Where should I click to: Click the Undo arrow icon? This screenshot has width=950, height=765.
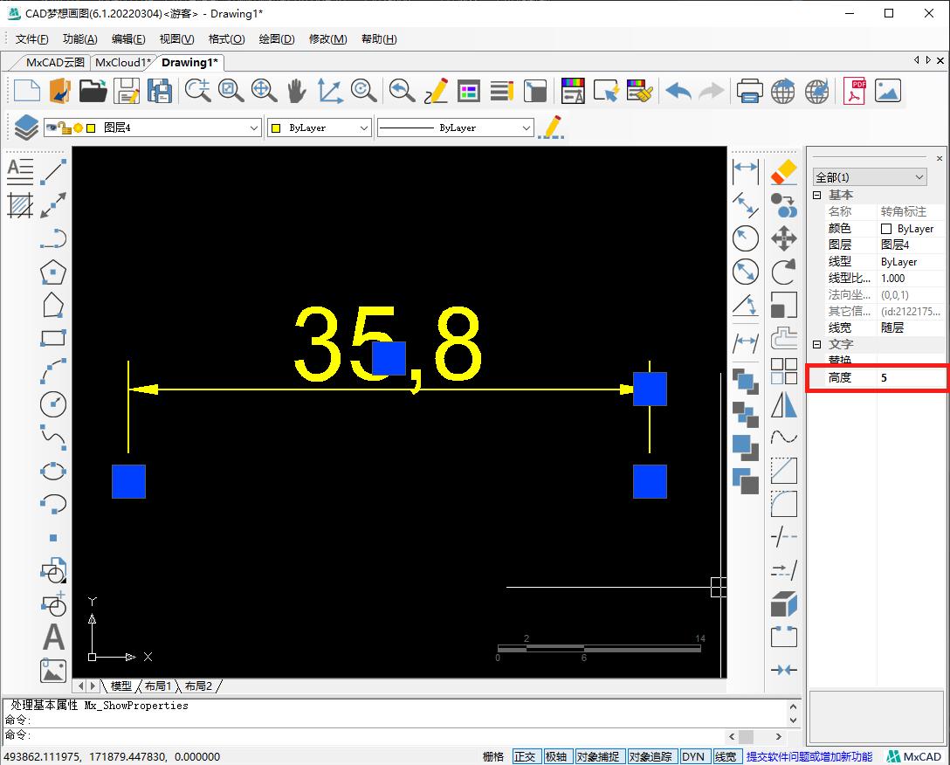pyautogui.click(x=678, y=91)
